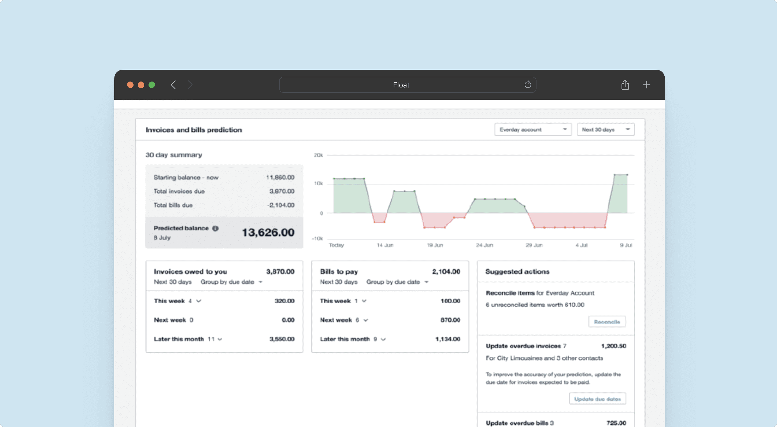The height and width of the screenshot is (427, 777).
Task: Click Update overdue invoices heading
Action: coord(523,346)
